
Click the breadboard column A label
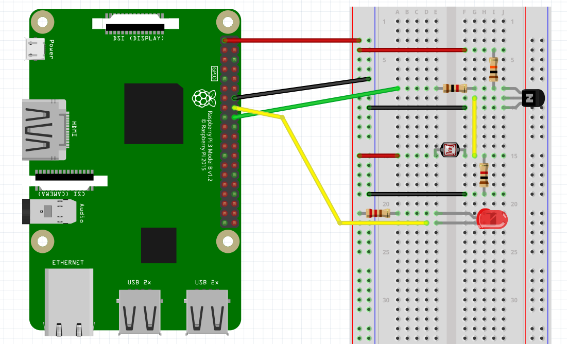pos(398,12)
